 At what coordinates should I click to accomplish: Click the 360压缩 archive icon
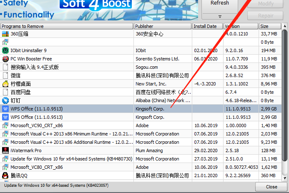click(x=5, y=34)
